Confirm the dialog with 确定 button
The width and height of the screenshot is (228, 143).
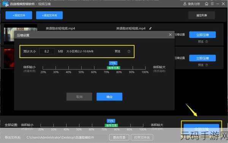(x=109, y=97)
